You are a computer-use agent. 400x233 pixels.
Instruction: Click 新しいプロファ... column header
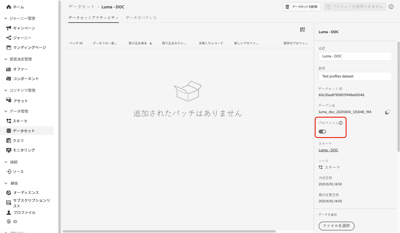pos(247,43)
